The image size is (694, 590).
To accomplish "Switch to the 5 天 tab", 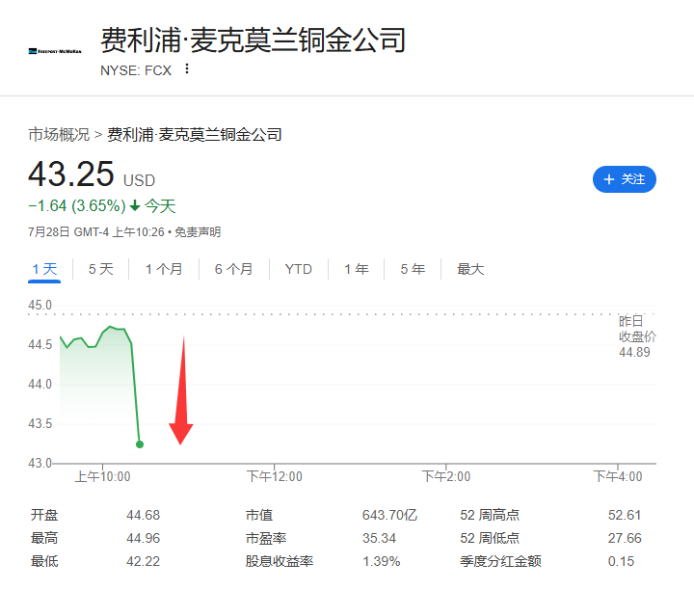I will 101,269.
